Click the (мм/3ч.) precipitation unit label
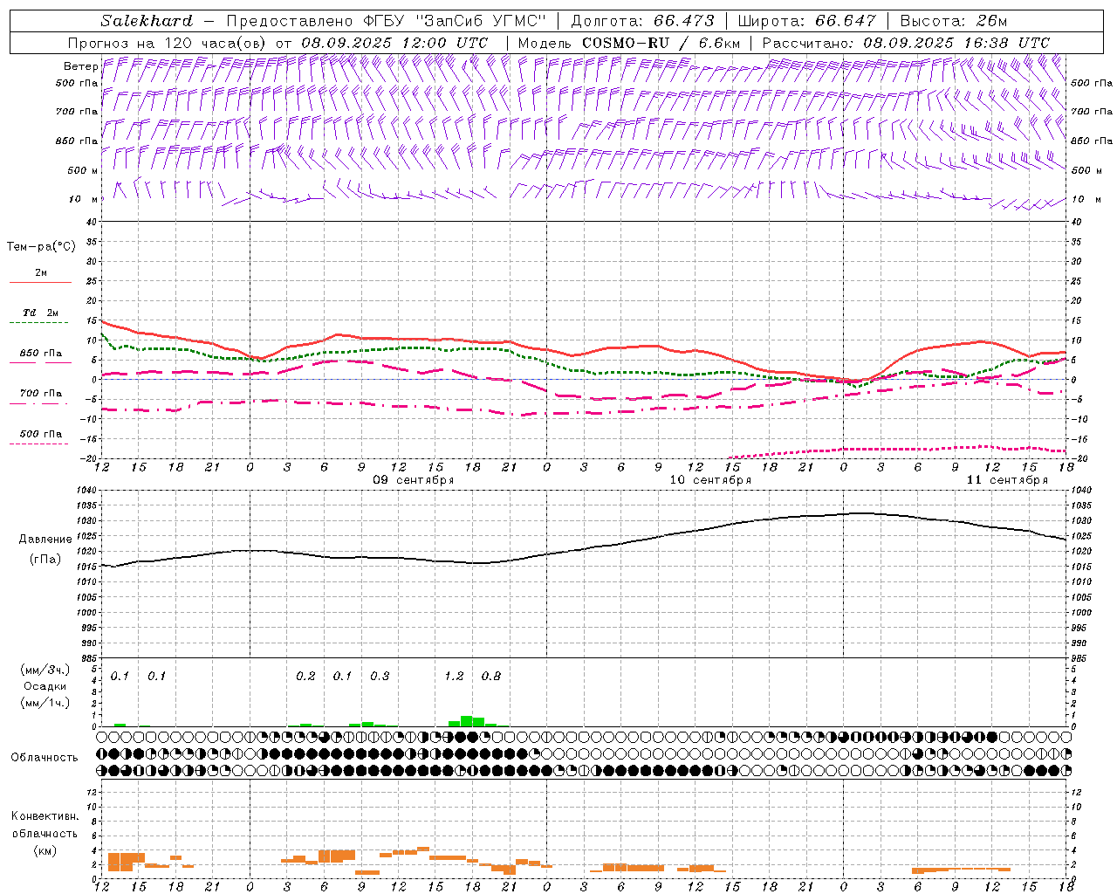Screen dimensions: 1117x894 point(45,670)
